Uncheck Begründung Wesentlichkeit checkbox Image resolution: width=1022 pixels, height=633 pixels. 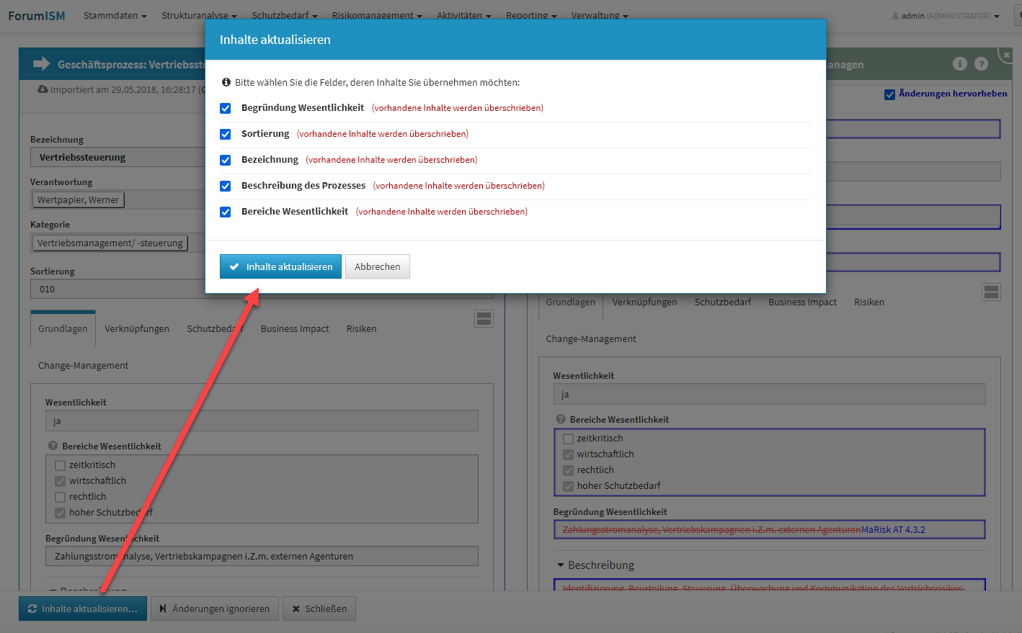pos(226,108)
